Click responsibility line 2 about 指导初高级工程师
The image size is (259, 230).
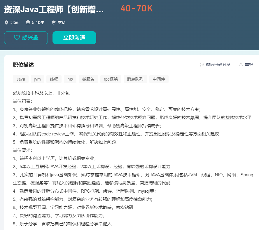coord(133,118)
